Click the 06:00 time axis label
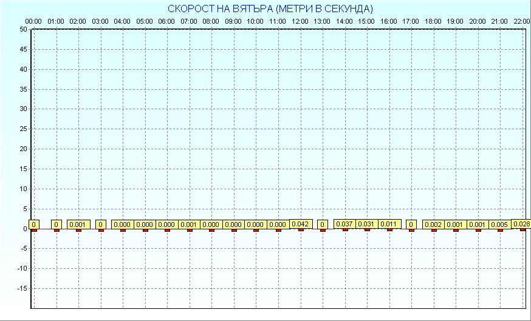531x321 pixels. click(166, 21)
